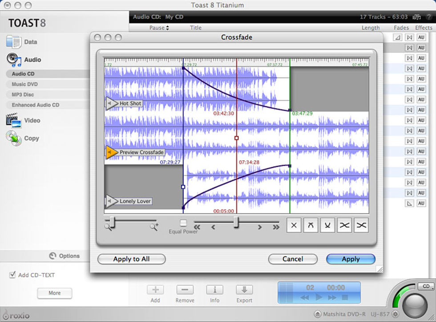Choose the last crossfade curve preset

click(361, 225)
